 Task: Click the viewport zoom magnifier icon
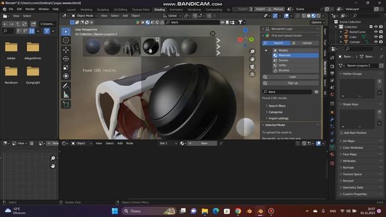(252, 51)
